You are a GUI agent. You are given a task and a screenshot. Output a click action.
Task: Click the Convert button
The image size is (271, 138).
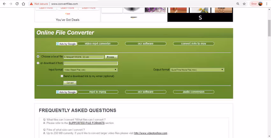[x=70, y=83]
